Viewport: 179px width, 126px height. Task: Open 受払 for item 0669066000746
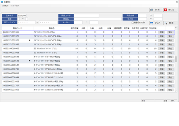pos(170,69)
